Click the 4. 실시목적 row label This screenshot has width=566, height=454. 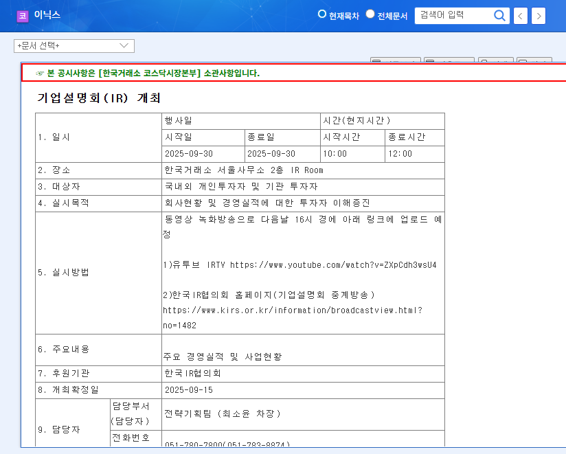pyautogui.click(x=63, y=203)
